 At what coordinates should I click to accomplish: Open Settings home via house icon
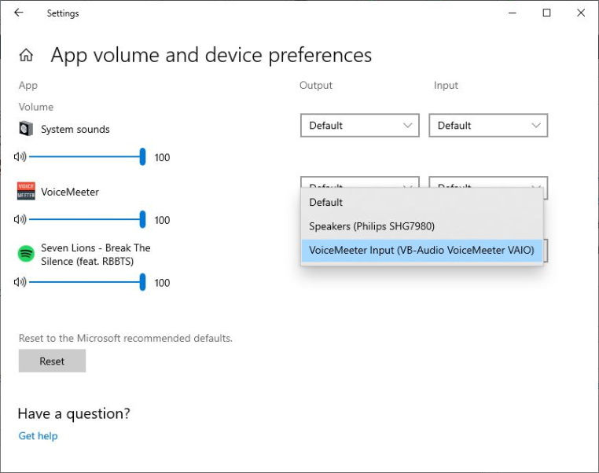[26, 55]
